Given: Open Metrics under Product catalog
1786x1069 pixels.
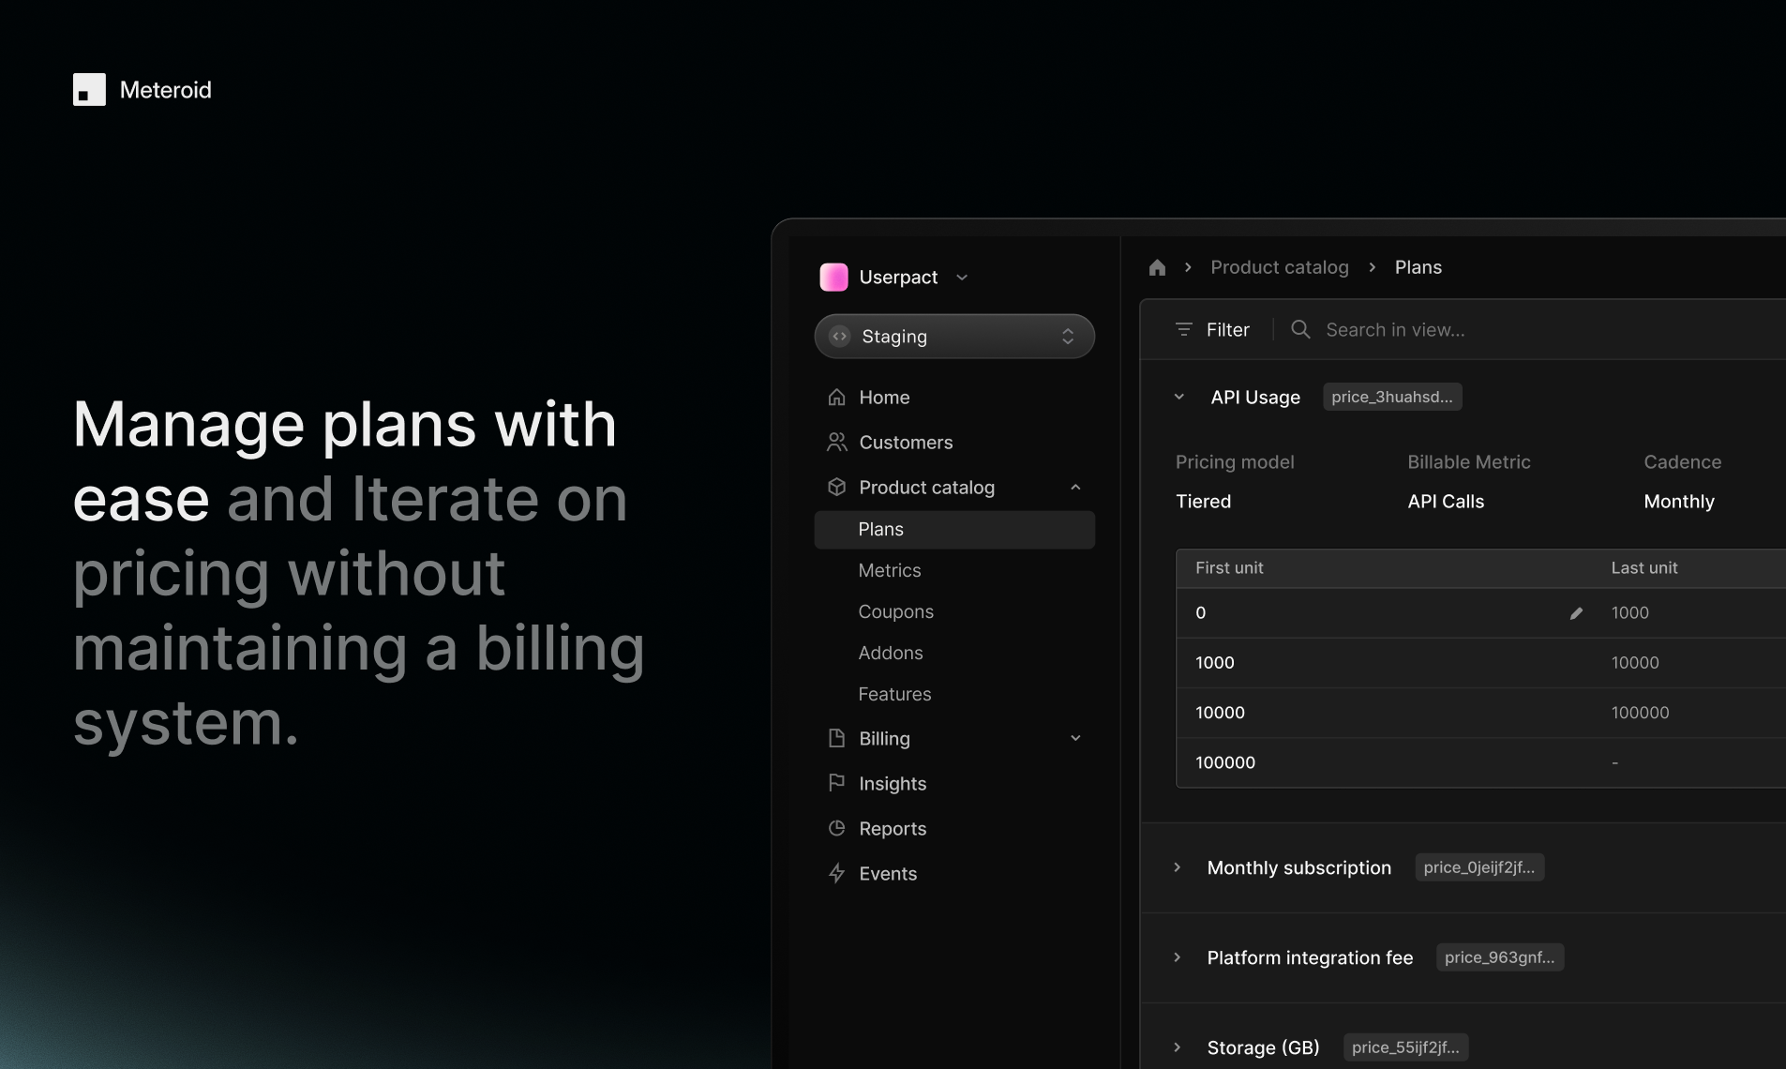Looking at the screenshot, I should click(889, 570).
